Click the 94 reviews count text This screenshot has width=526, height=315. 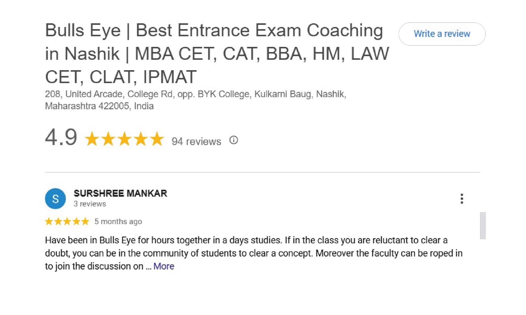(196, 141)
